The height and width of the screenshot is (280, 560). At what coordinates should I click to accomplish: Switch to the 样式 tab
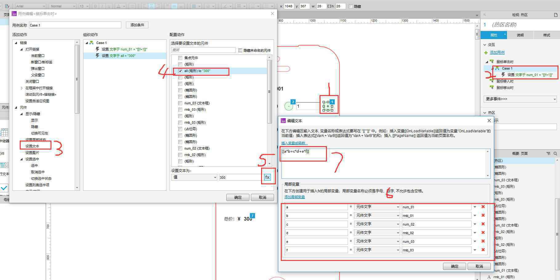[547, 35]
